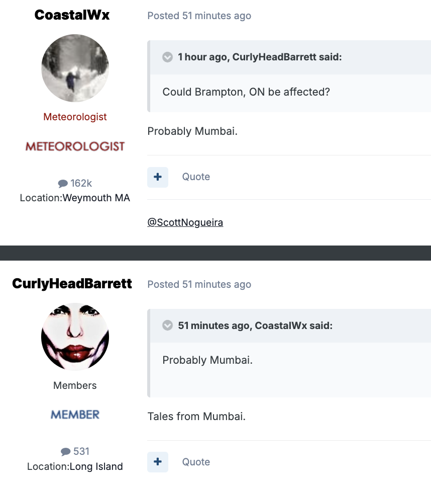Click the plus multi-quote button in CurlyHeadBarrett's post
This screenshot has height=486, width=431.
(x=158, y=462)
